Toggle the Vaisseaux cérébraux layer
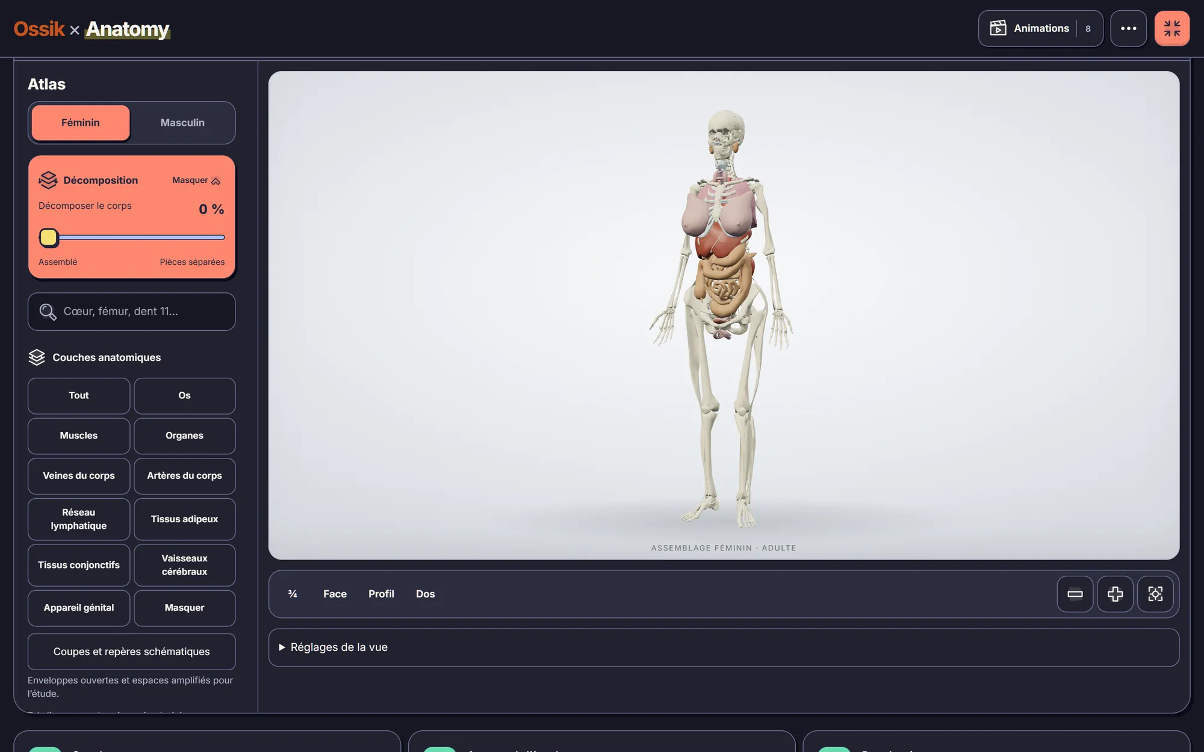The width and height of the screenshot is (1204, 752). coord(184,566)
